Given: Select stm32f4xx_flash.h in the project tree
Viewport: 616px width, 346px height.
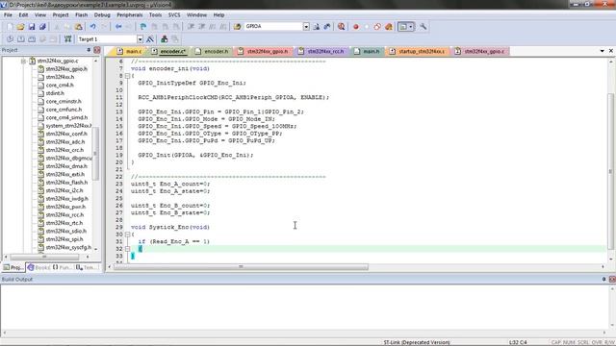Looking at the screenshot, I should click(66, 183).
